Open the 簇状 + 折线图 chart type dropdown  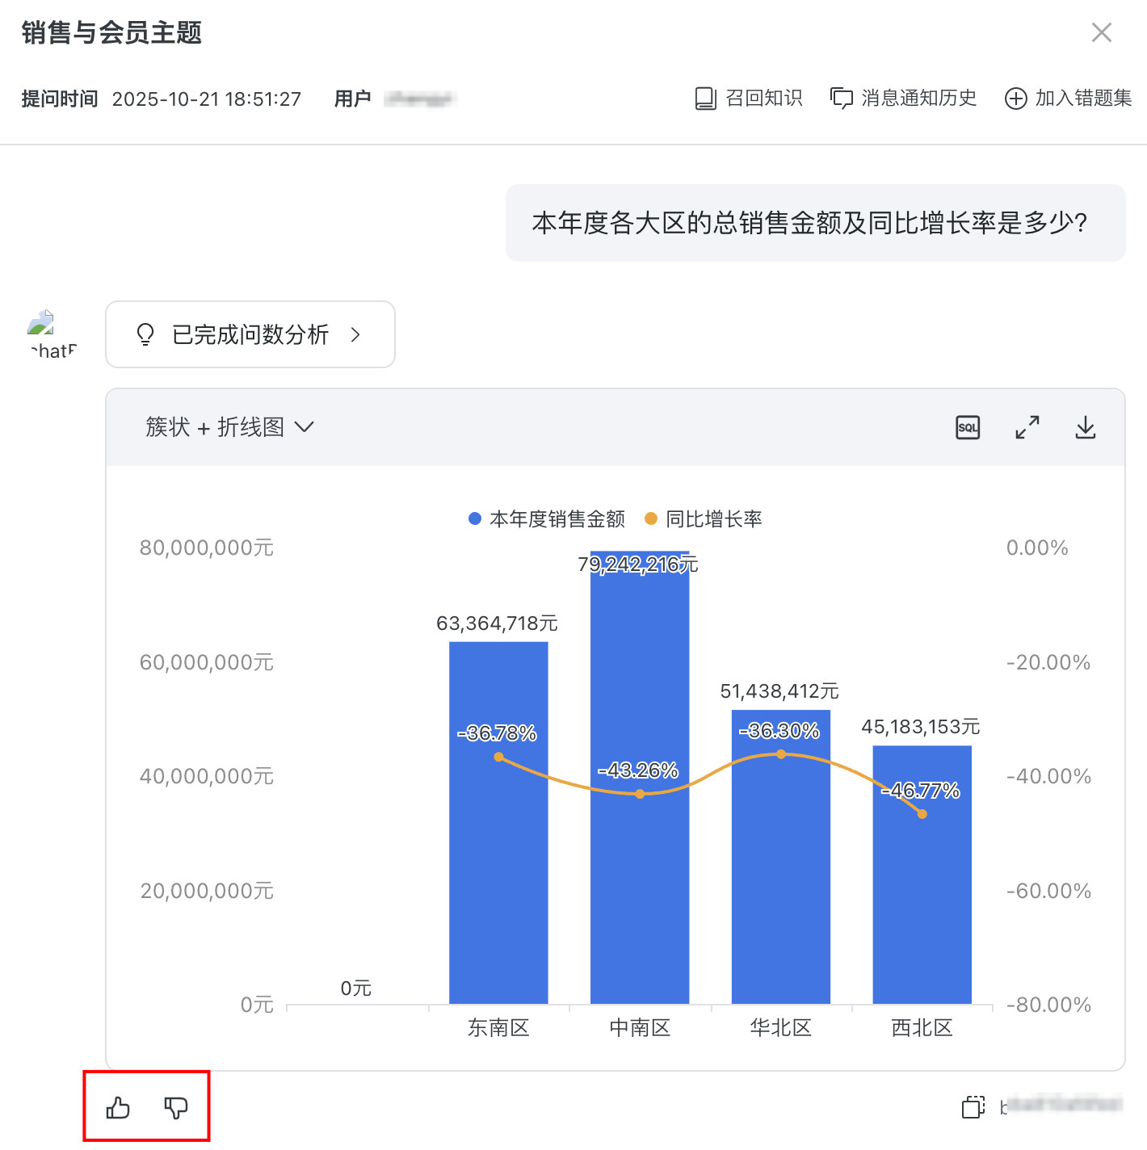(229, 427)
